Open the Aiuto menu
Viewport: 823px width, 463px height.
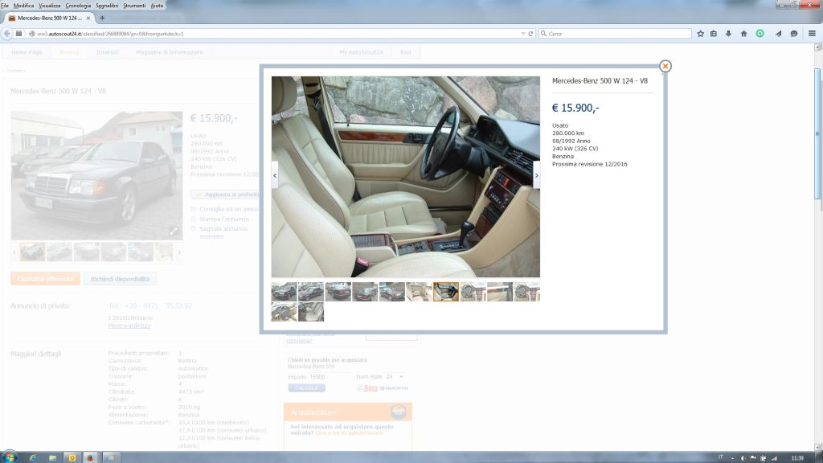(157, 6)
